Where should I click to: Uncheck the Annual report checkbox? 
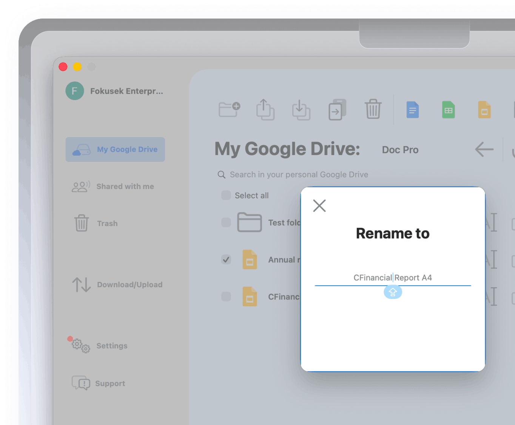pyautogui.click(x=226, y=260)
